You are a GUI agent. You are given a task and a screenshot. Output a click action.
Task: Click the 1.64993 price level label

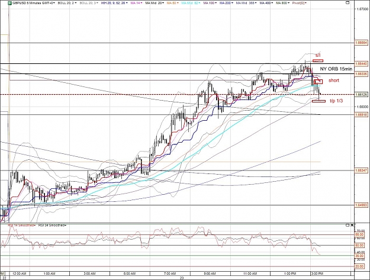coord(361,205)
